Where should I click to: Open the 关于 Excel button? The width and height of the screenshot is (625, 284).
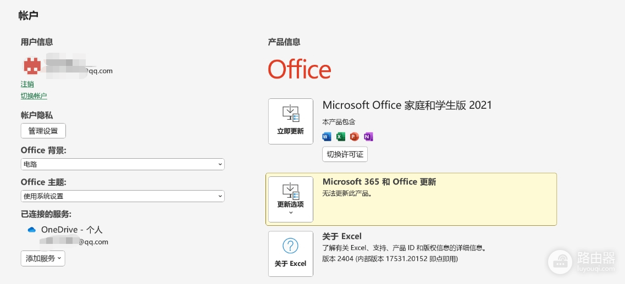click(291, 254)
